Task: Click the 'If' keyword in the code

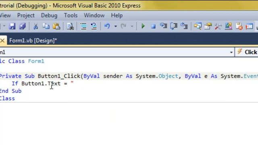Action: pyautogui.click(x=15, y=83)
